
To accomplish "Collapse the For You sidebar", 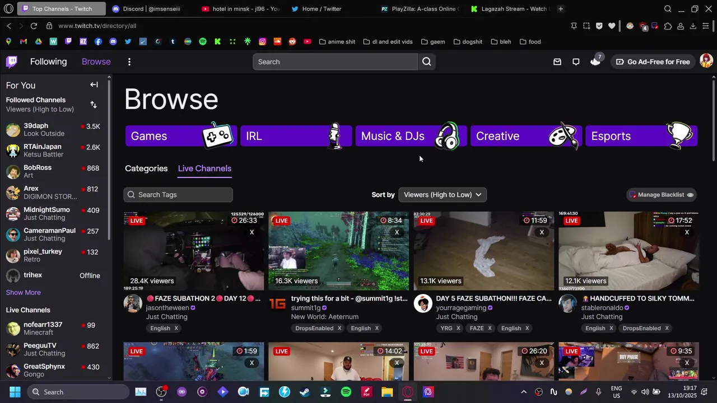I will 94,85.
